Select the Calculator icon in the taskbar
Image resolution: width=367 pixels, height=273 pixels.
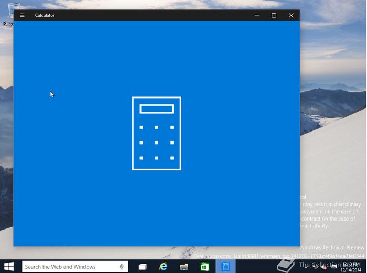(225, 267)
